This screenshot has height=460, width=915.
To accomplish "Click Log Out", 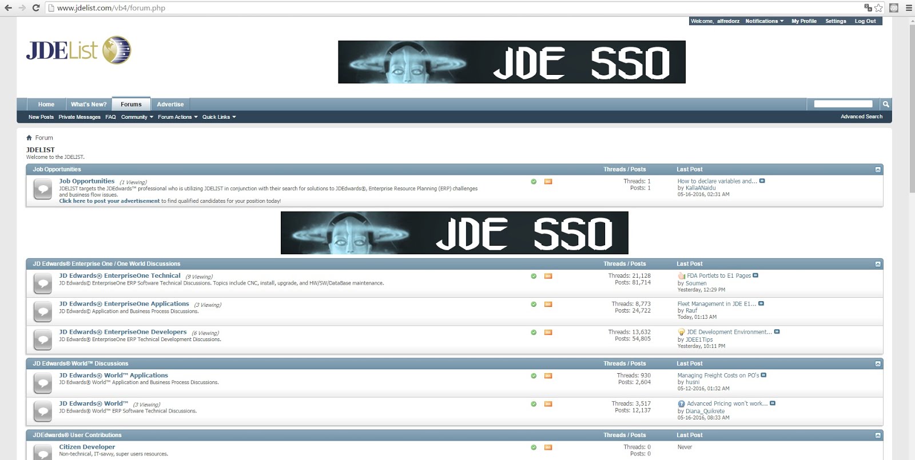I will 865,21.
